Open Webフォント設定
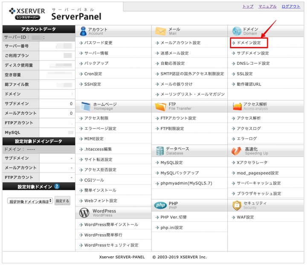 101,201
